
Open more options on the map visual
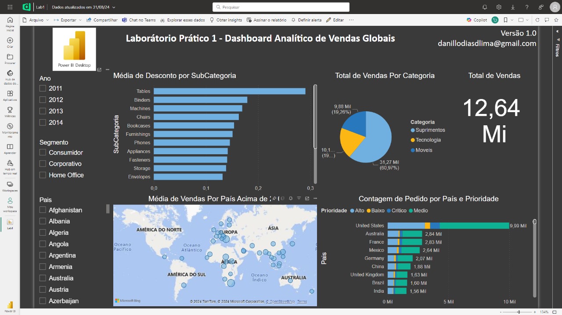(315, 198)
